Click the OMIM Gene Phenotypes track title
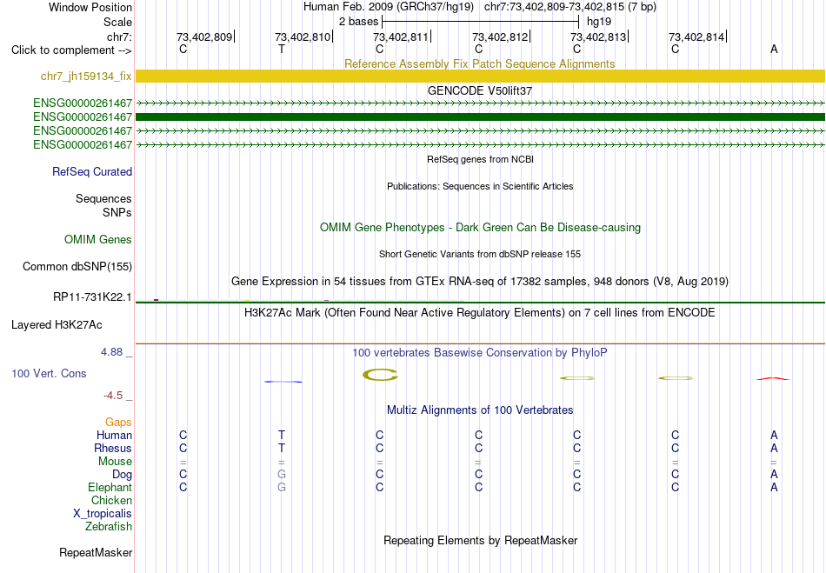This screenshot has height=573, width=826. pos(480,228)
